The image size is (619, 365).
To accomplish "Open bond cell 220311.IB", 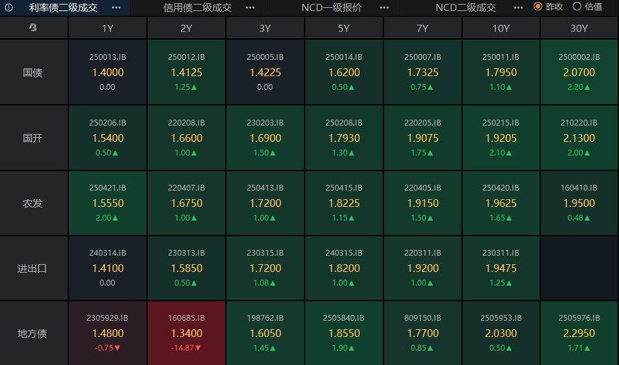I will (422, 268).
